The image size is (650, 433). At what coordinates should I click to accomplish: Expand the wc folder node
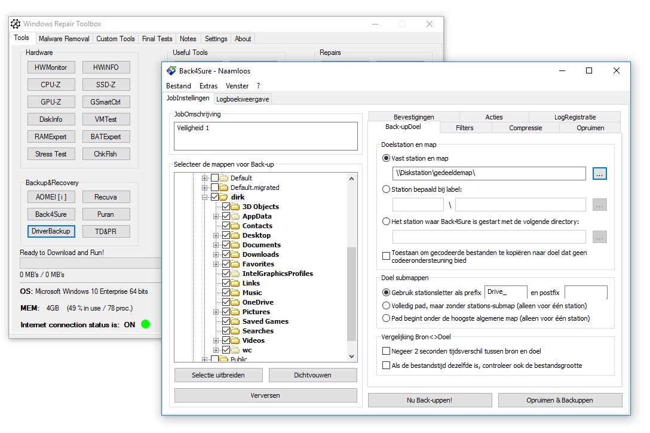click(216, 350)
